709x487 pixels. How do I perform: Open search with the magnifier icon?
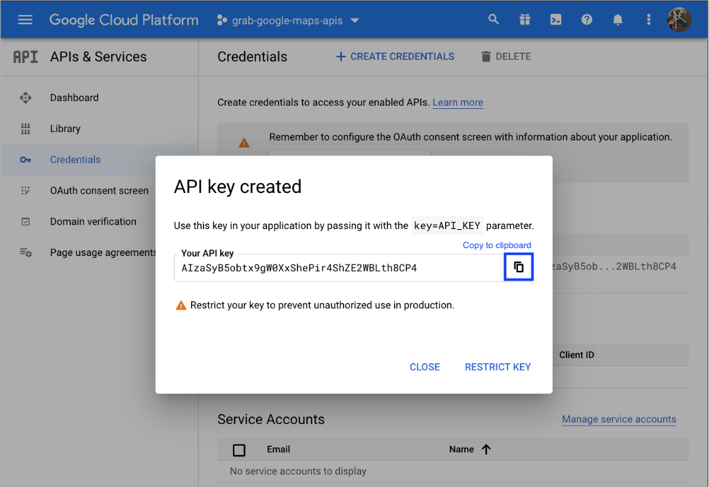click(x=493, y=20)
